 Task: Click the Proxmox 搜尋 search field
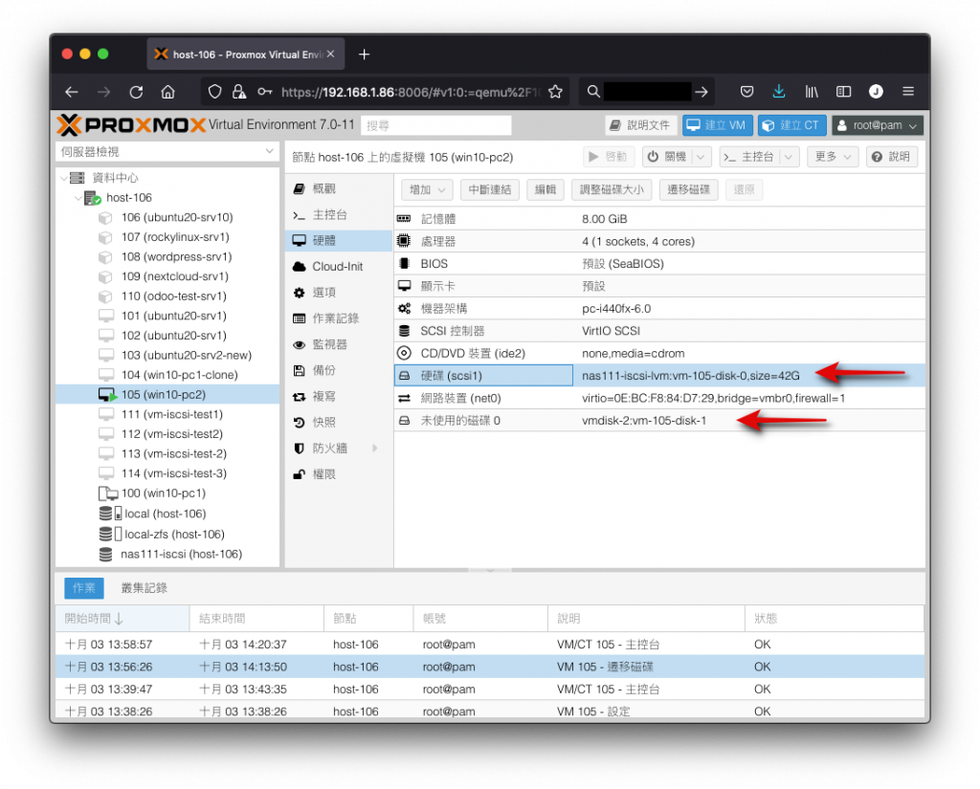pos(435,125)
